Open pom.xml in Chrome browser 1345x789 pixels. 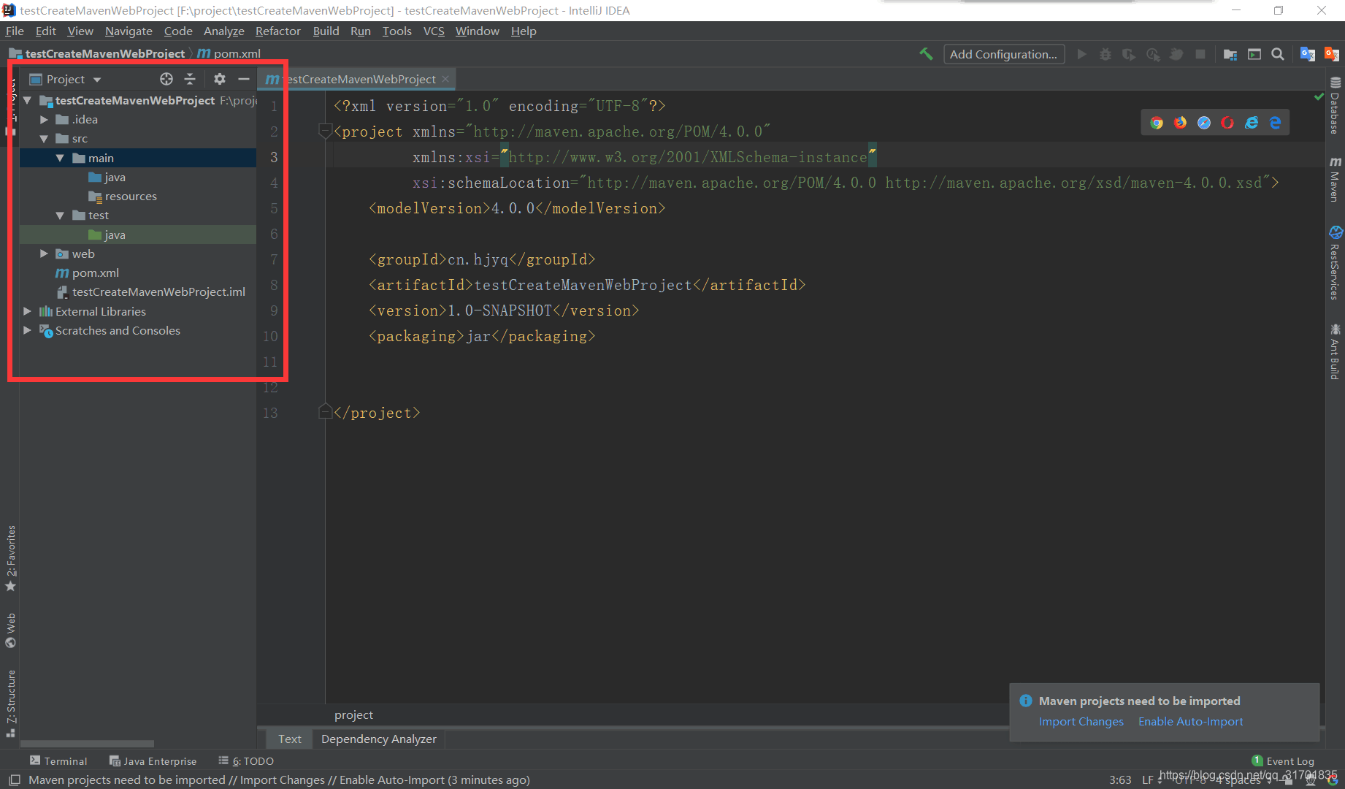[x=1157, y=123]
